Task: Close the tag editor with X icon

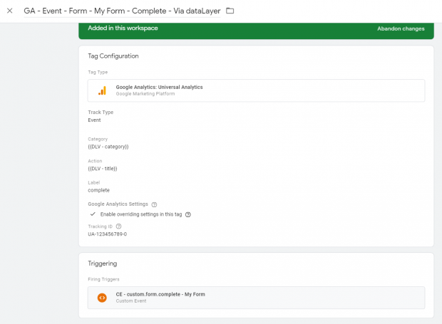Action: click(x=10, y=11)
